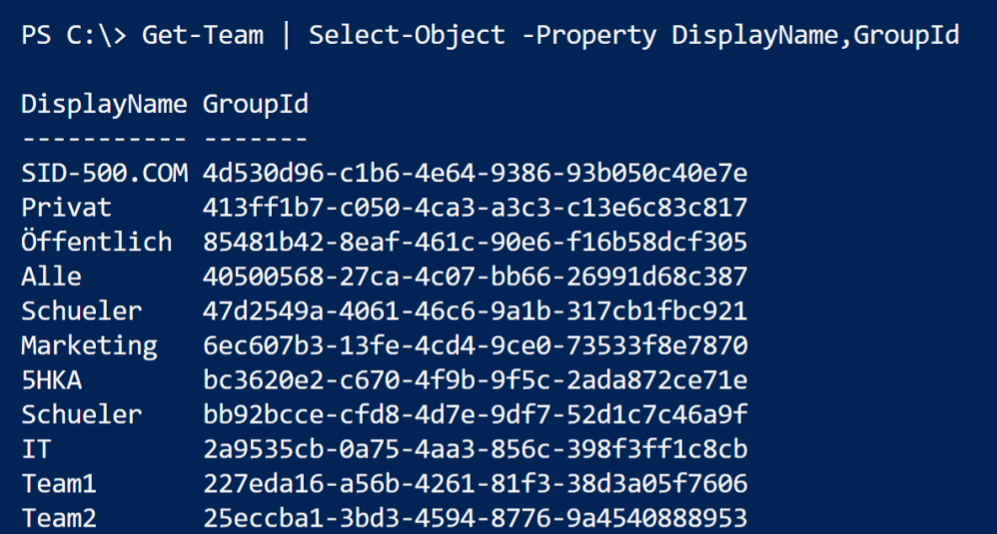
Task: Click the Privat team name
Action: coord(66,208)
